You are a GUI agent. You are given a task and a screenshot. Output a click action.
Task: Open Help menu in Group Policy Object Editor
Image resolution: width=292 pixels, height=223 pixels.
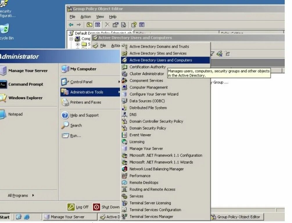(113, 17)
